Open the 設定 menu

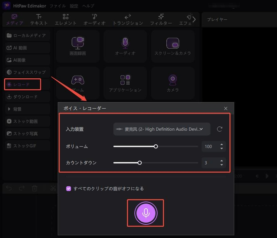point(73,5)
